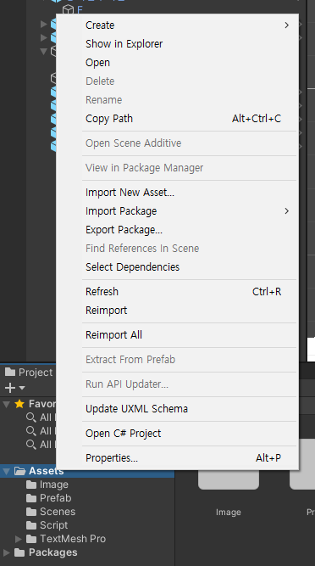
Task: Click the plus add-asset icon in Project panel
Action: coord(10,388)
